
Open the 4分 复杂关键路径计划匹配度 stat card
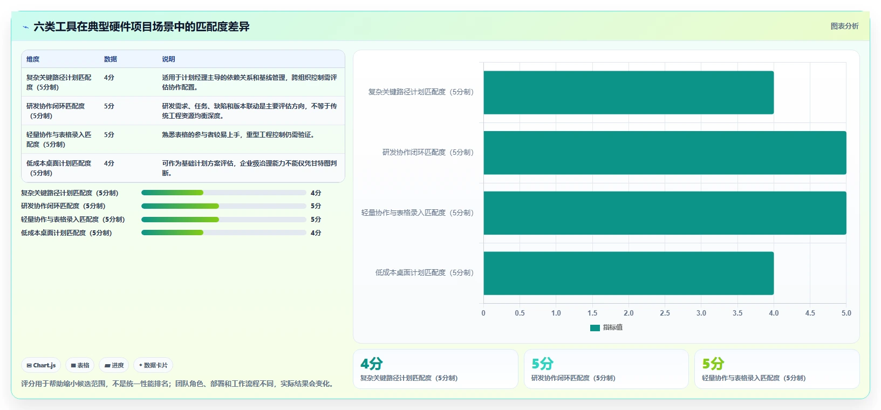(435, 369)
